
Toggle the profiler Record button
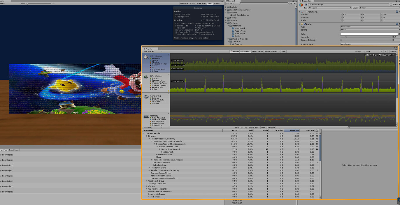coord(235,52)
